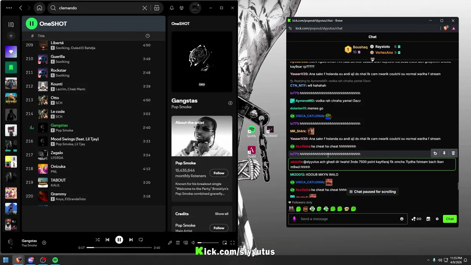Add current song to playlist from player bar
471x265 pixels.
coord(44,243)
